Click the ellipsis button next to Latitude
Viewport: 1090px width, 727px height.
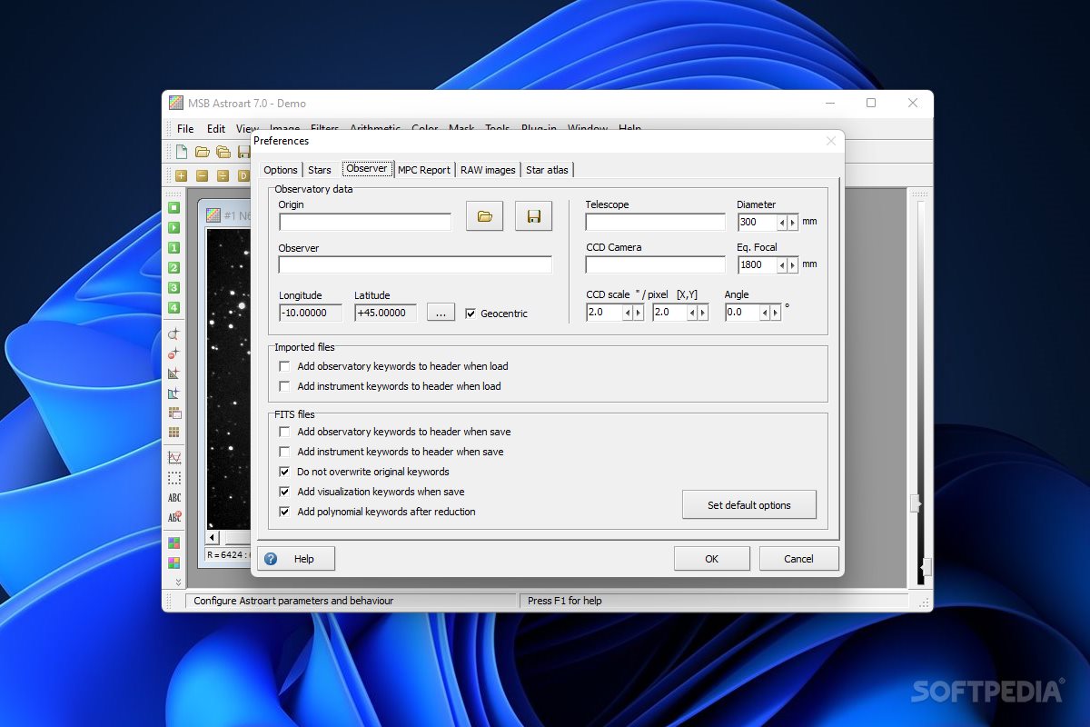tap(441, 314)
